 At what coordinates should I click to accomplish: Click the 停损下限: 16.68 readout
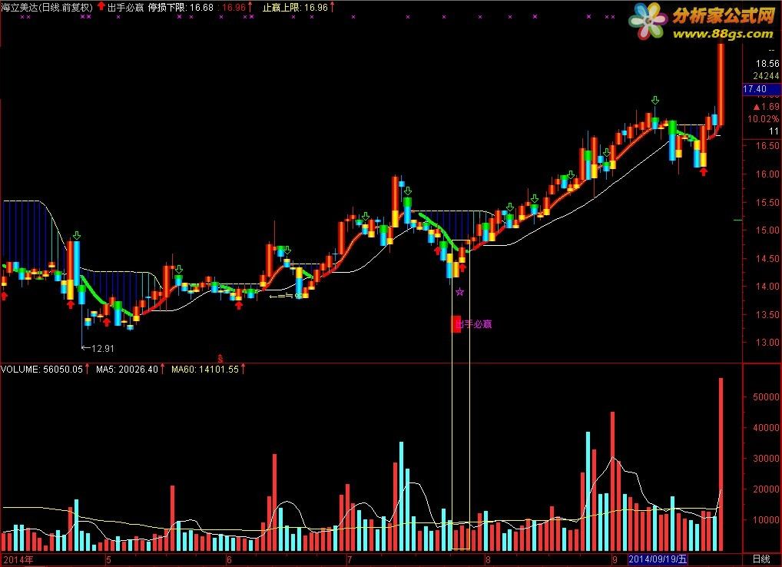pos(181,8)
